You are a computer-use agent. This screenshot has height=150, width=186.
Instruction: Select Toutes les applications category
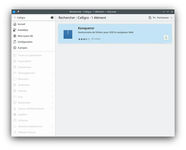[x=30, y=55]
